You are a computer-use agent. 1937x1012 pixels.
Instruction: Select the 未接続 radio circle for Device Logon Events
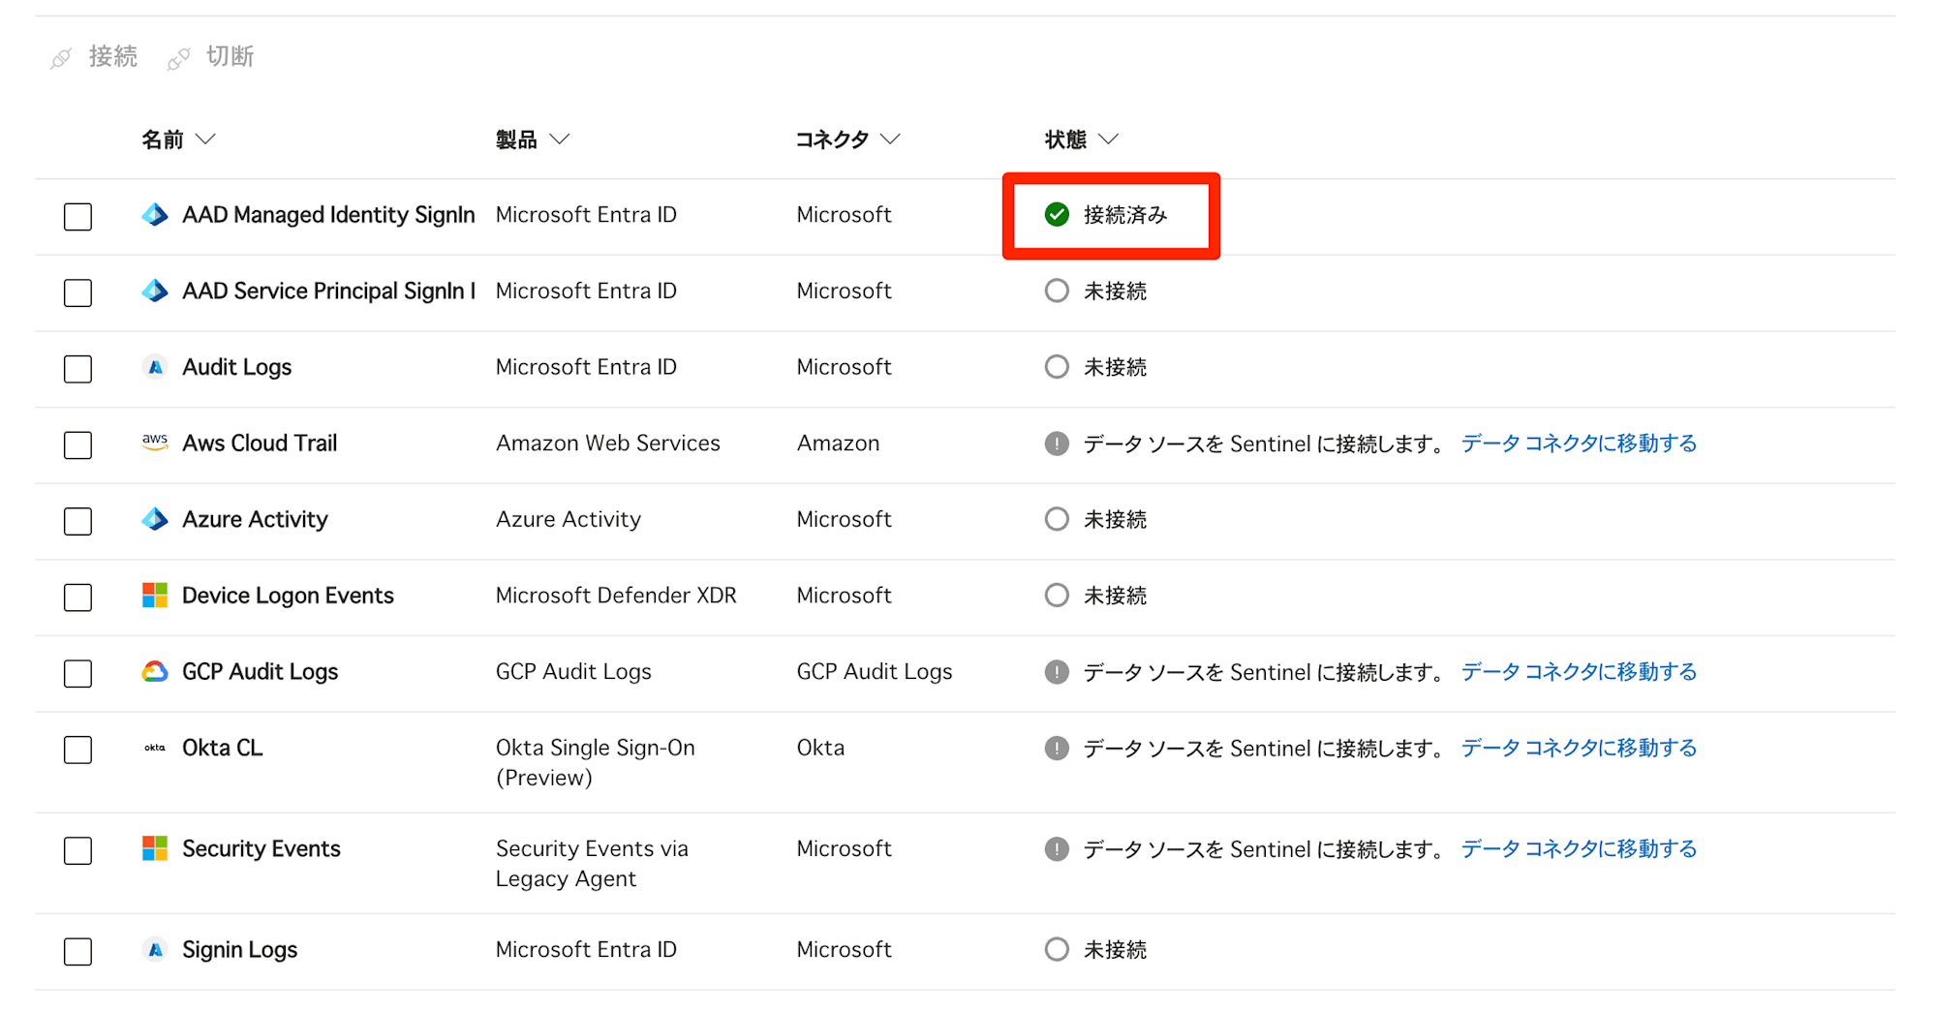tap(1057, 596)
